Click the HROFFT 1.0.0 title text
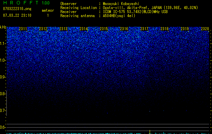The image size is (212, 134). tap(26, 3)
